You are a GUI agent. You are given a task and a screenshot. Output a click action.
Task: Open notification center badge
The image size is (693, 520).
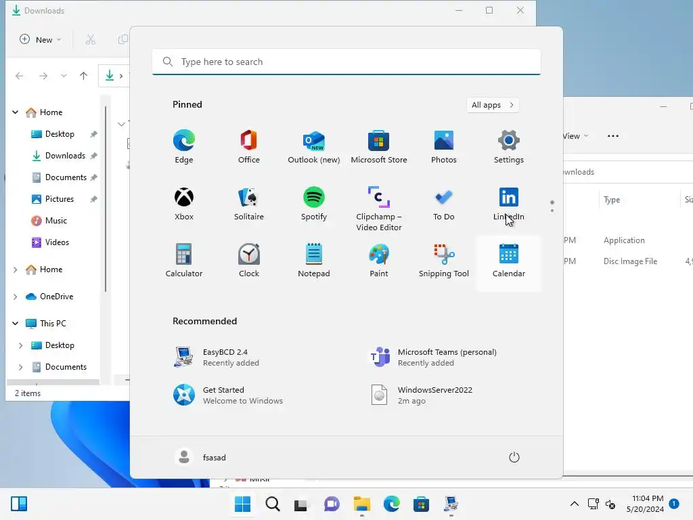(674, 504)
